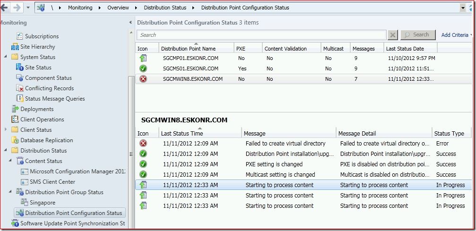The height and width of the screenshot is (231, 476).
Task: Click the Component Status icon
Action: (19, 78)
